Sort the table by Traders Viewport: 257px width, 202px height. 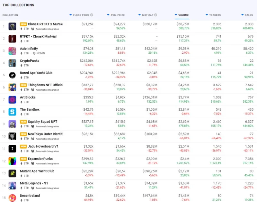pos(213,15)
